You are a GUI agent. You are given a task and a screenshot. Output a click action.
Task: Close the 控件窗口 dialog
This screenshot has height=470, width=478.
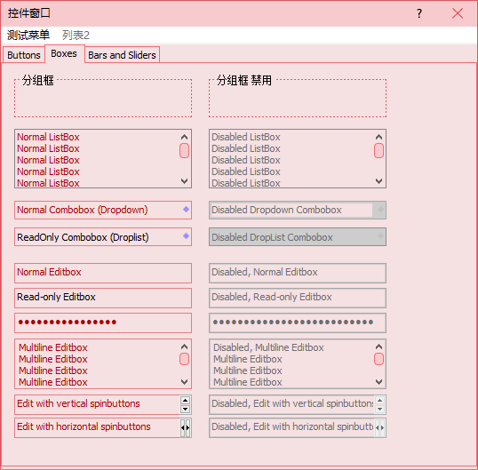click(458, 13)
